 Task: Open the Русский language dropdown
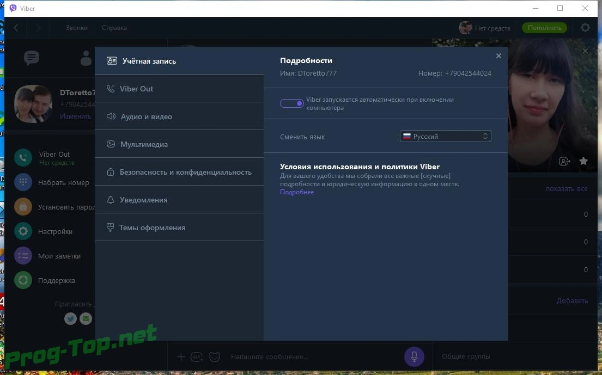click(x=445, y=136)
